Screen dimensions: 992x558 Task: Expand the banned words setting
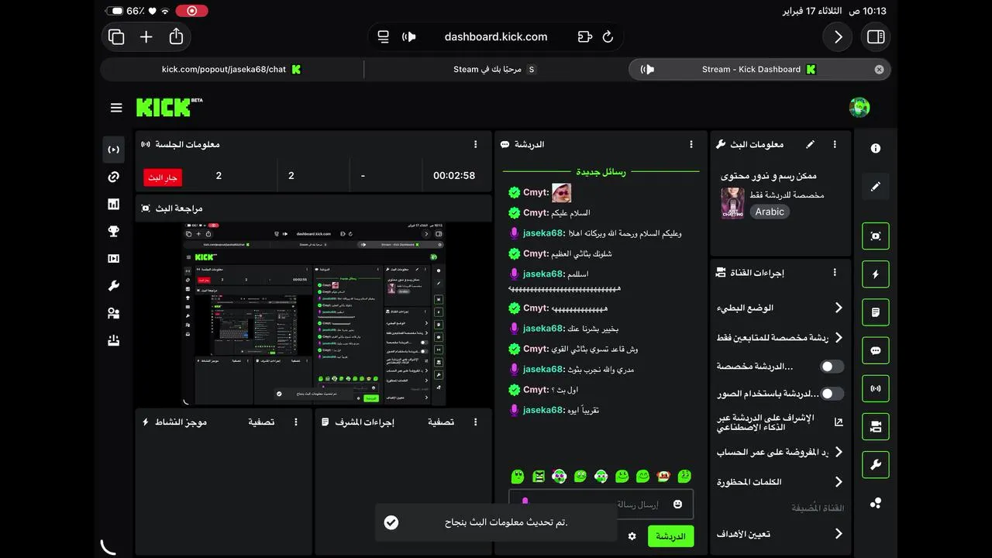[x=780, y=482]
